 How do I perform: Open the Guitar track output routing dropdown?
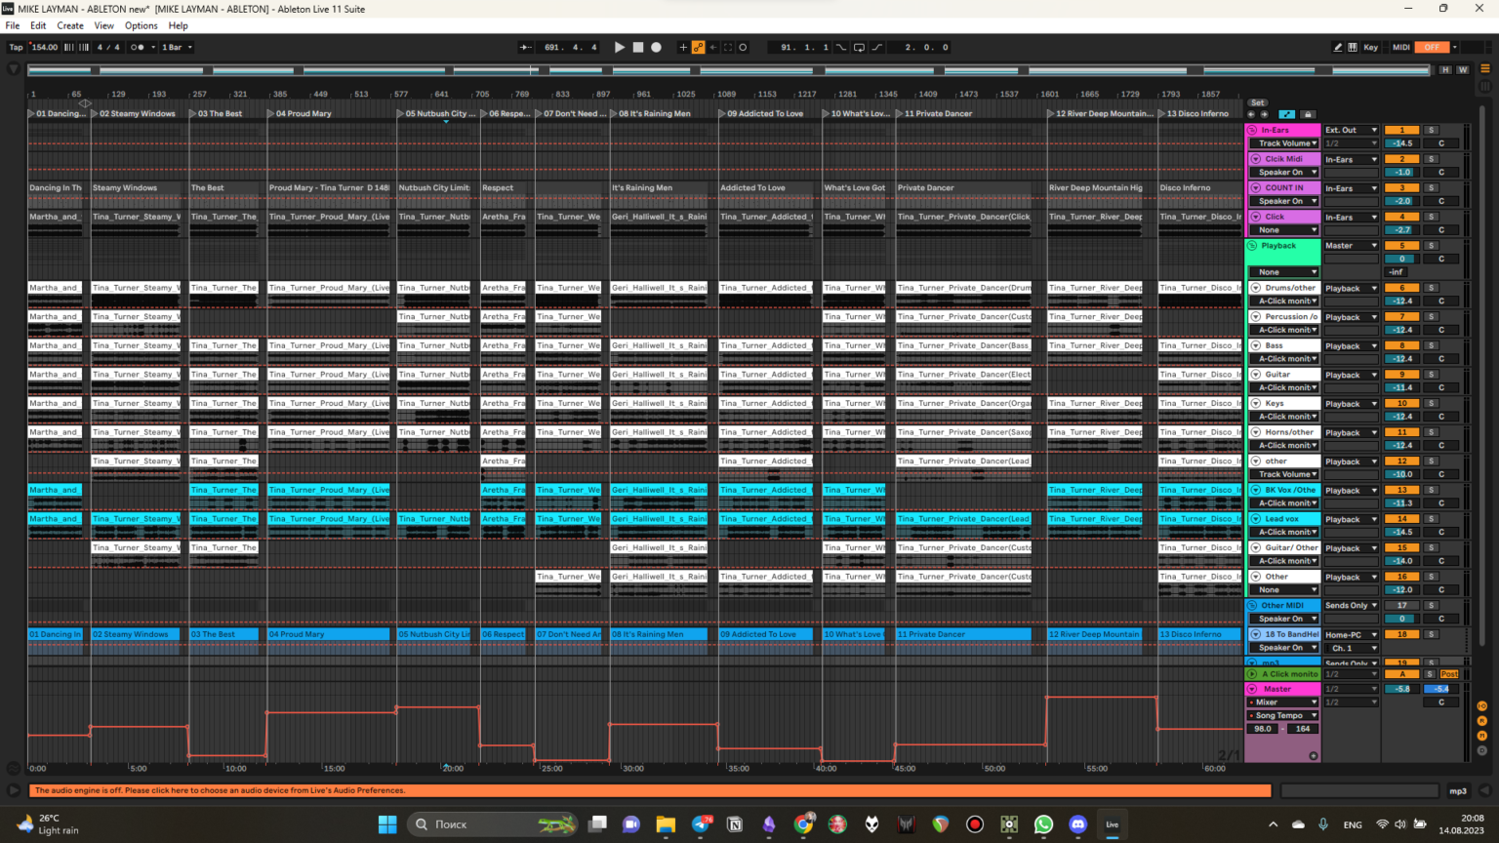[x=1351, y=375]
